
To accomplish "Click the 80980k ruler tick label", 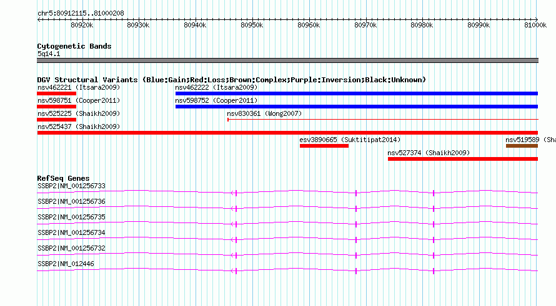I will pos(422,25).
